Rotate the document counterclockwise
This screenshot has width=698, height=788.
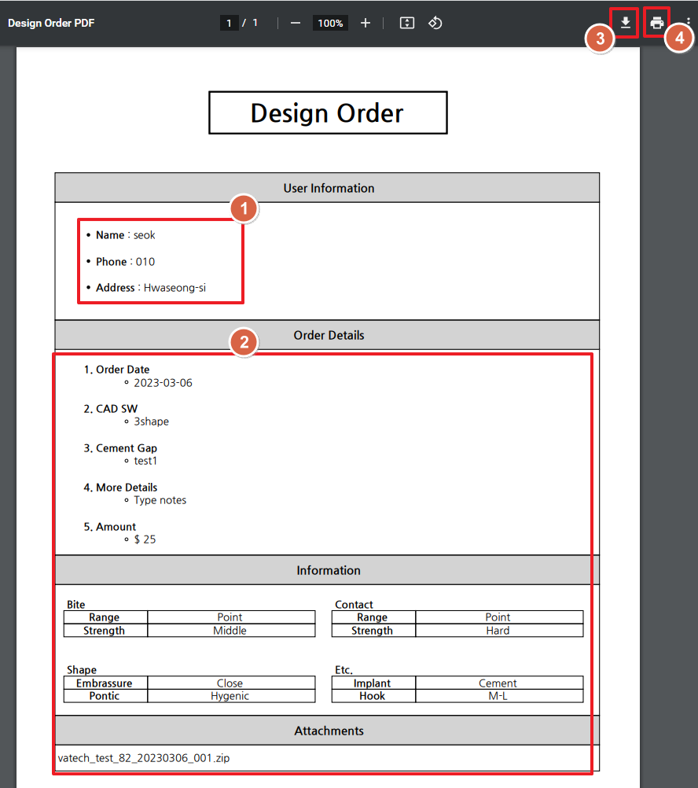435,24
